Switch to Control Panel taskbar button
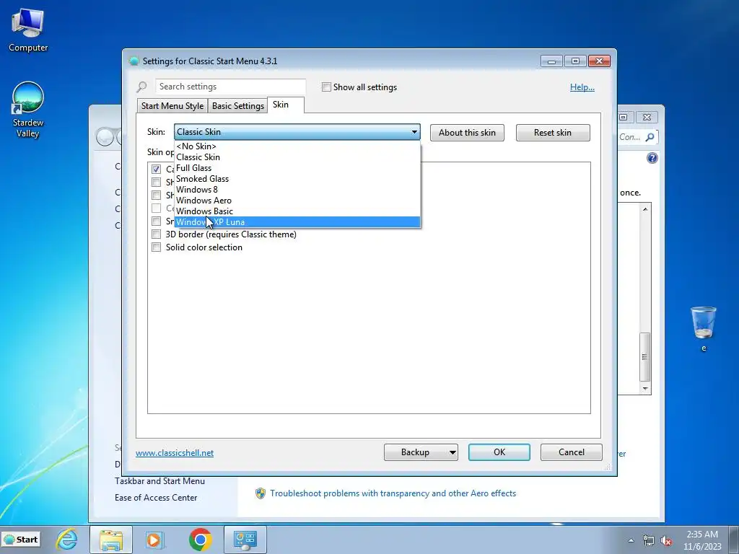Image resolution: width=739 pixels, height=554 pixels. click(245, 540)
